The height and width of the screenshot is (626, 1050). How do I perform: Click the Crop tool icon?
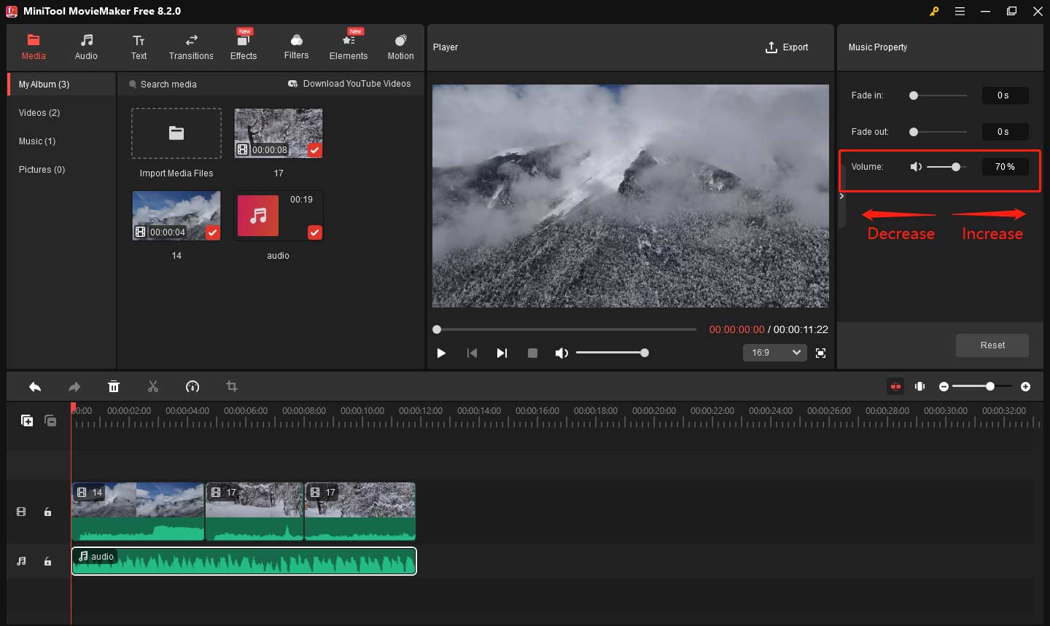tap(232, 386)
